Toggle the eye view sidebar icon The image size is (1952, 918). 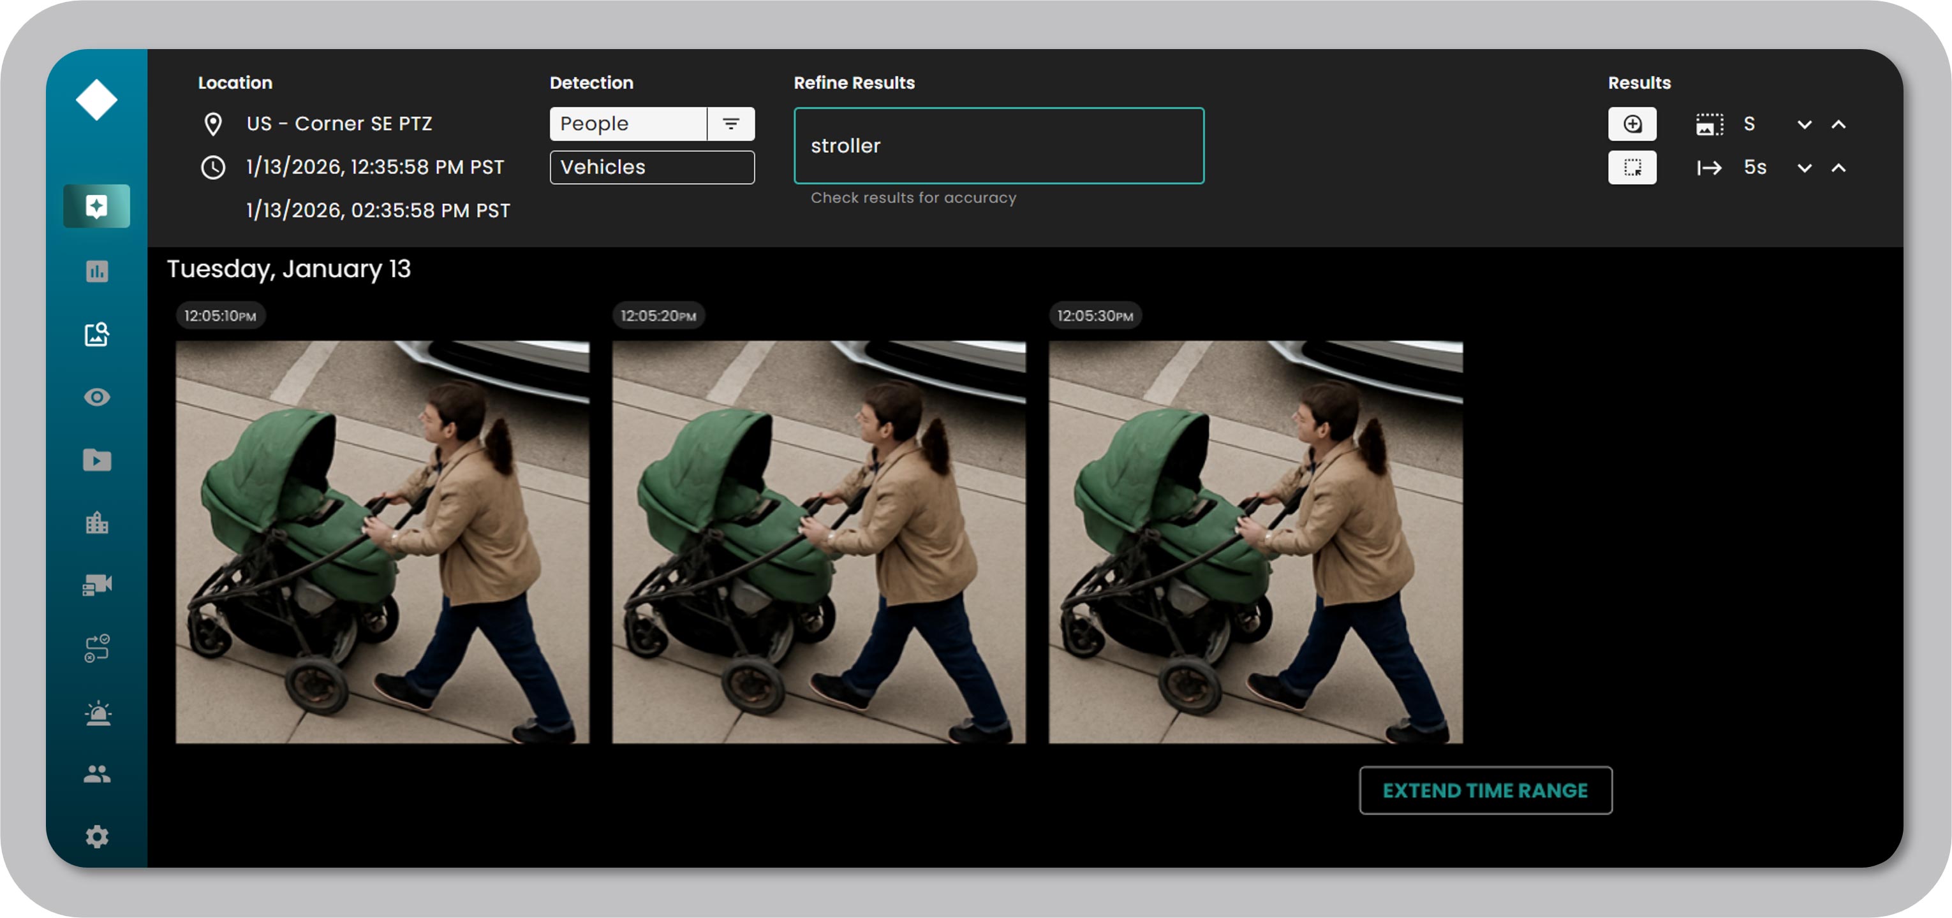point(96,397)
